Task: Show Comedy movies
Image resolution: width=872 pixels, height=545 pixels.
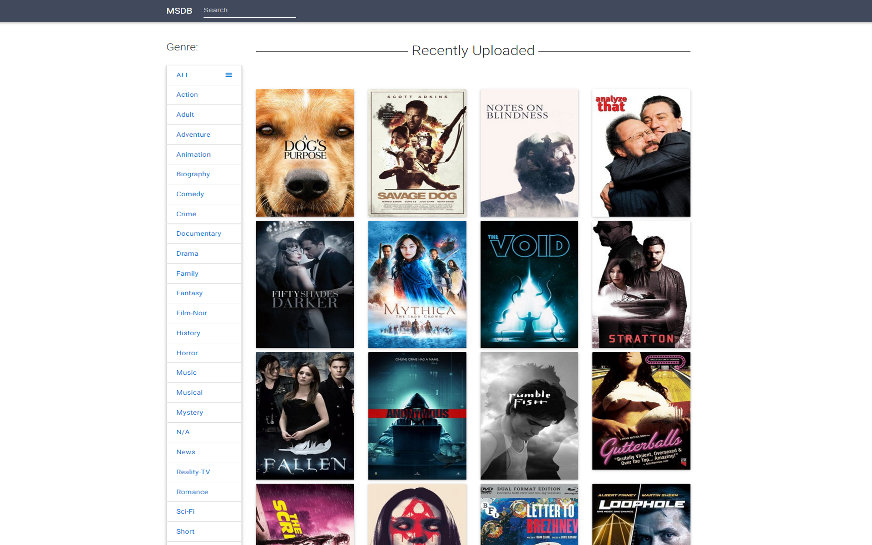Action: [204, 194]
